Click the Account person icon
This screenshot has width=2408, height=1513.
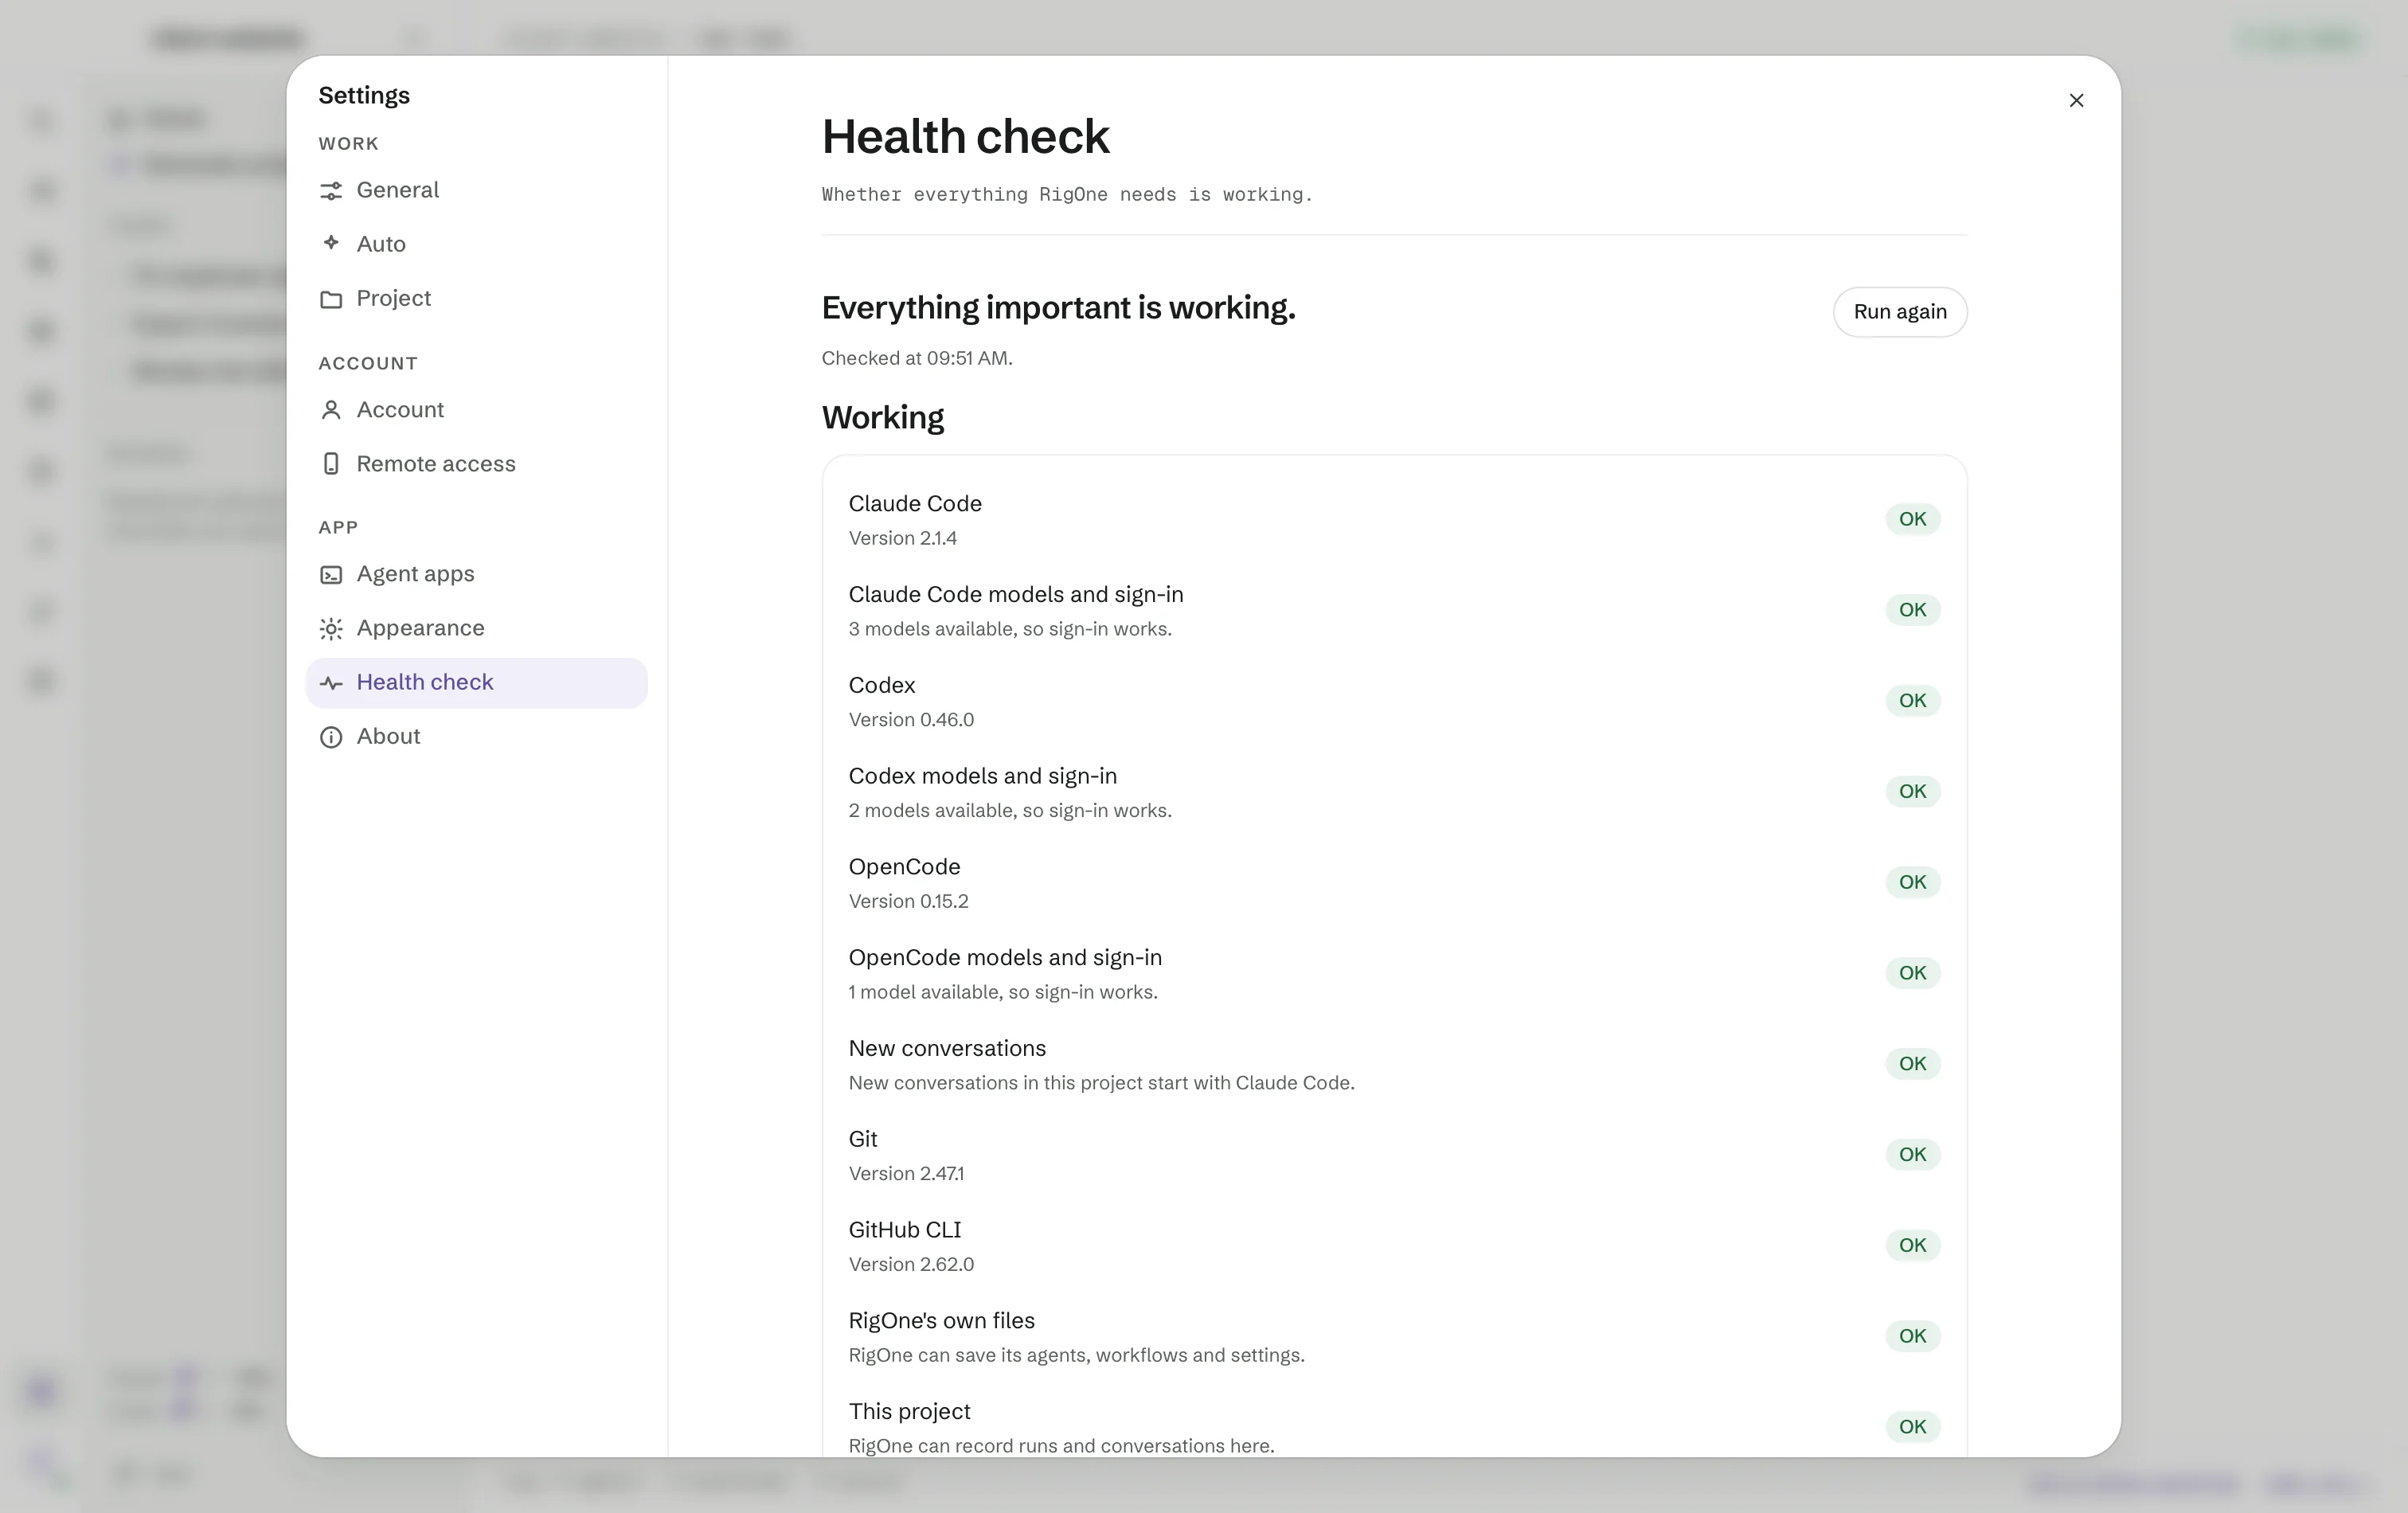click(x=331, y=410)
